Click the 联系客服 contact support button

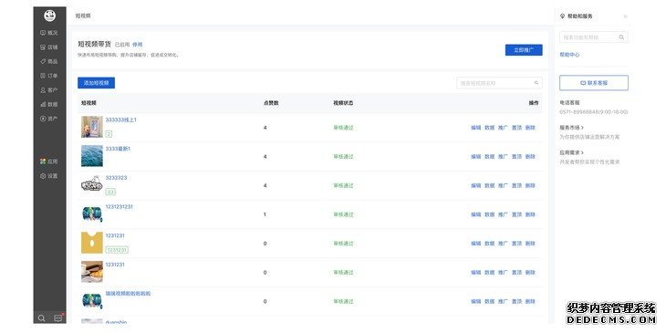coord(594,83)
